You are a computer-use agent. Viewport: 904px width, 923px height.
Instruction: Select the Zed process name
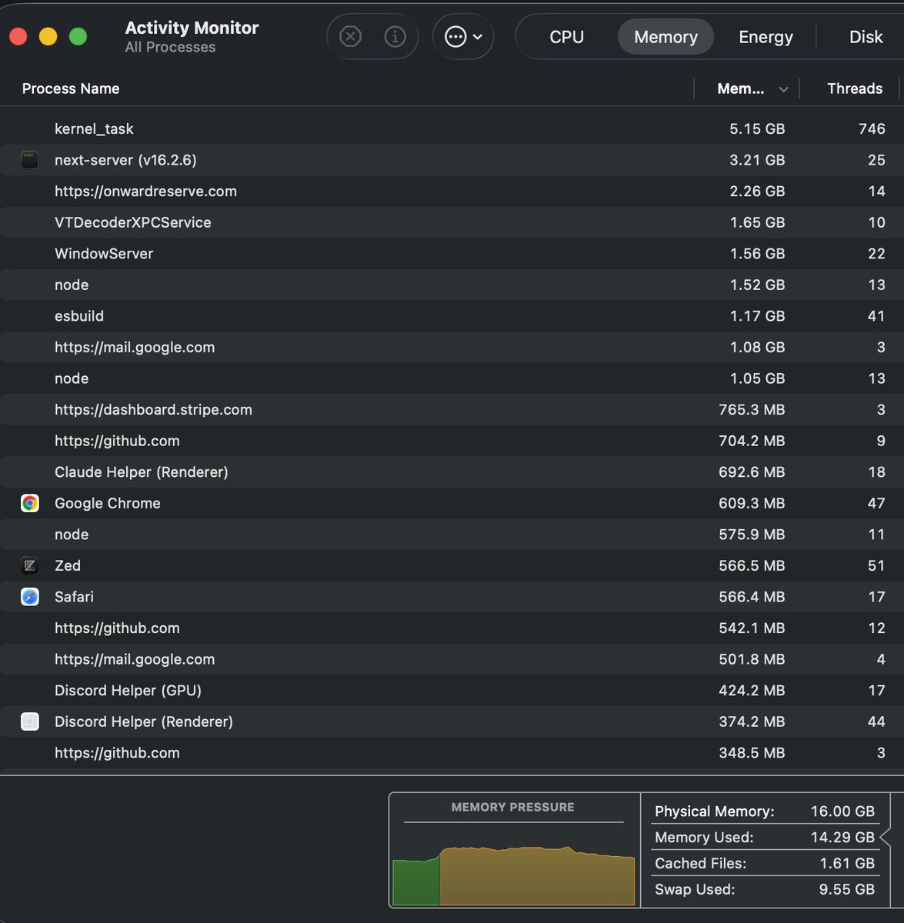click(68, 565)
